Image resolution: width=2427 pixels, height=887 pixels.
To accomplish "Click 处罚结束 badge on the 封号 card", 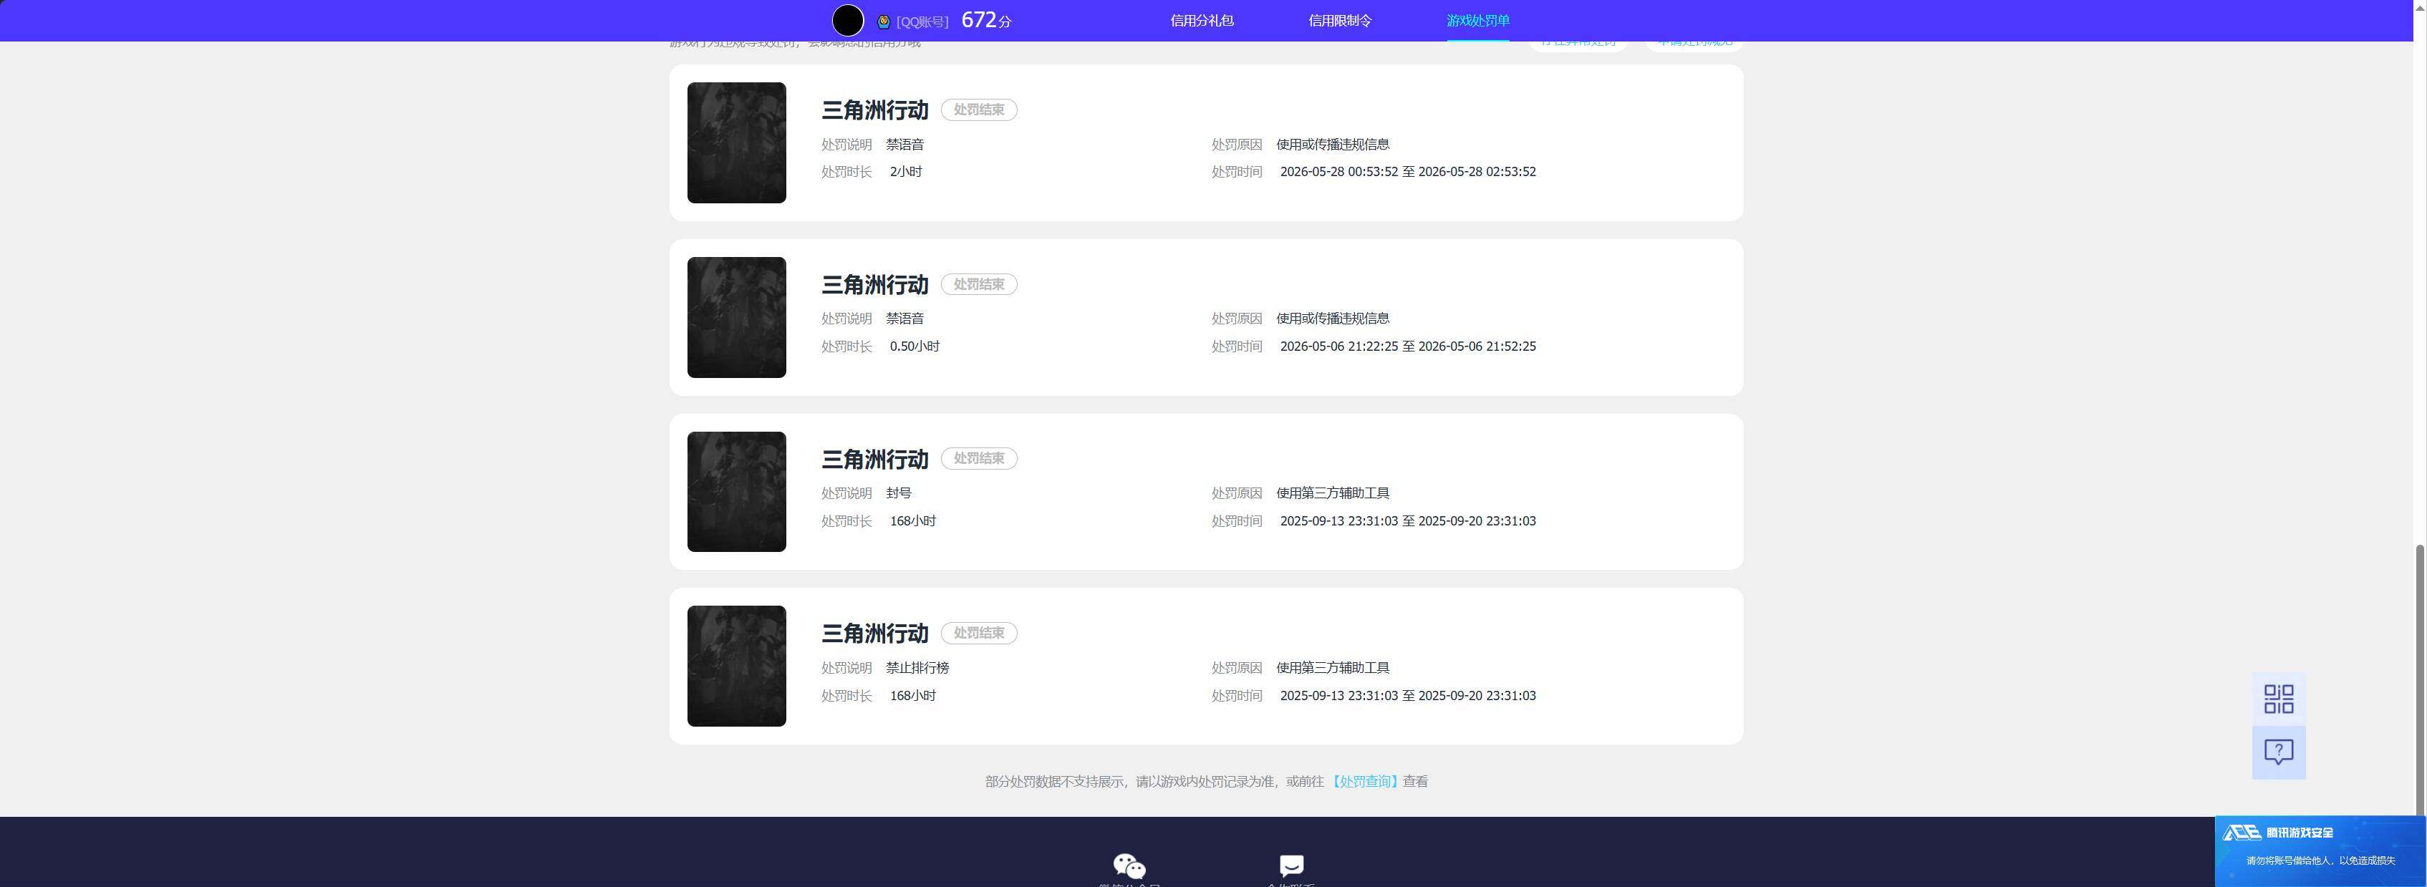I will point(979,459).
